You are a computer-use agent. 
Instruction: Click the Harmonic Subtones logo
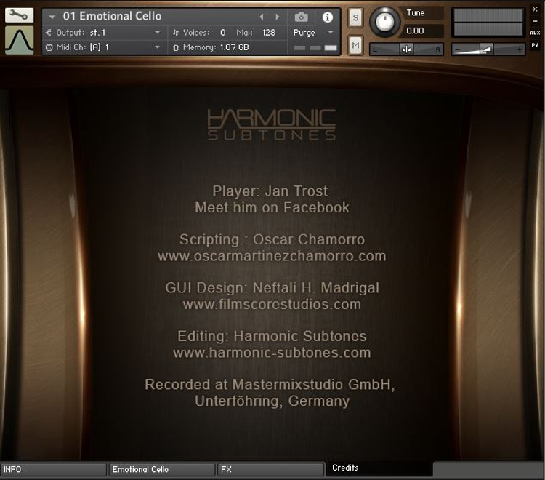pyautogui.click(x=272, y=124)
